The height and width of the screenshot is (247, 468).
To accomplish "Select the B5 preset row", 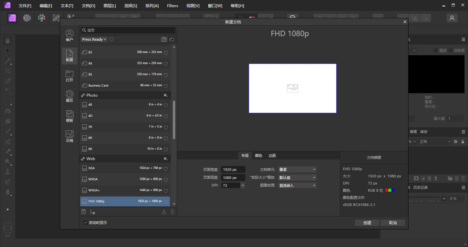I will coord(125,75).
